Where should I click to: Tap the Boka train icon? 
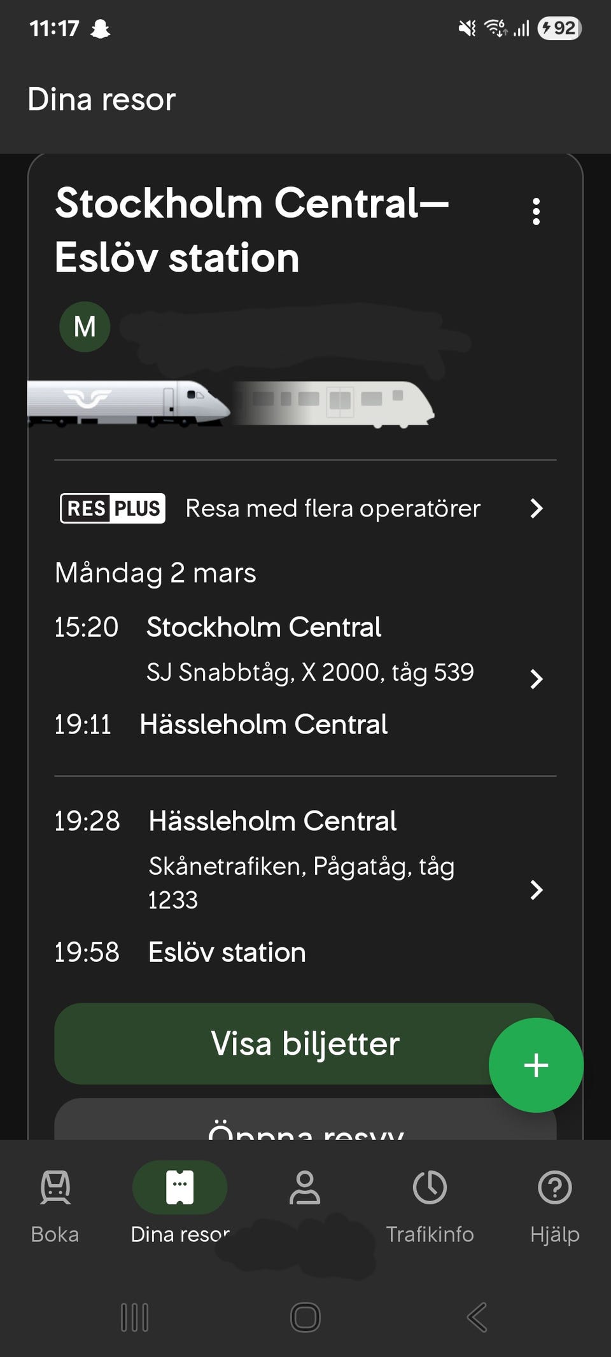(x=55, y=1187)
